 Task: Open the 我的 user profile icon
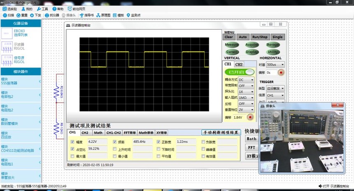pos(23,9)
